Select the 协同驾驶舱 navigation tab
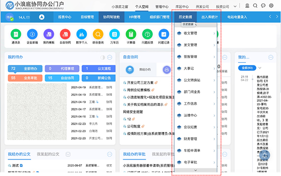 [x=111, y=17]
